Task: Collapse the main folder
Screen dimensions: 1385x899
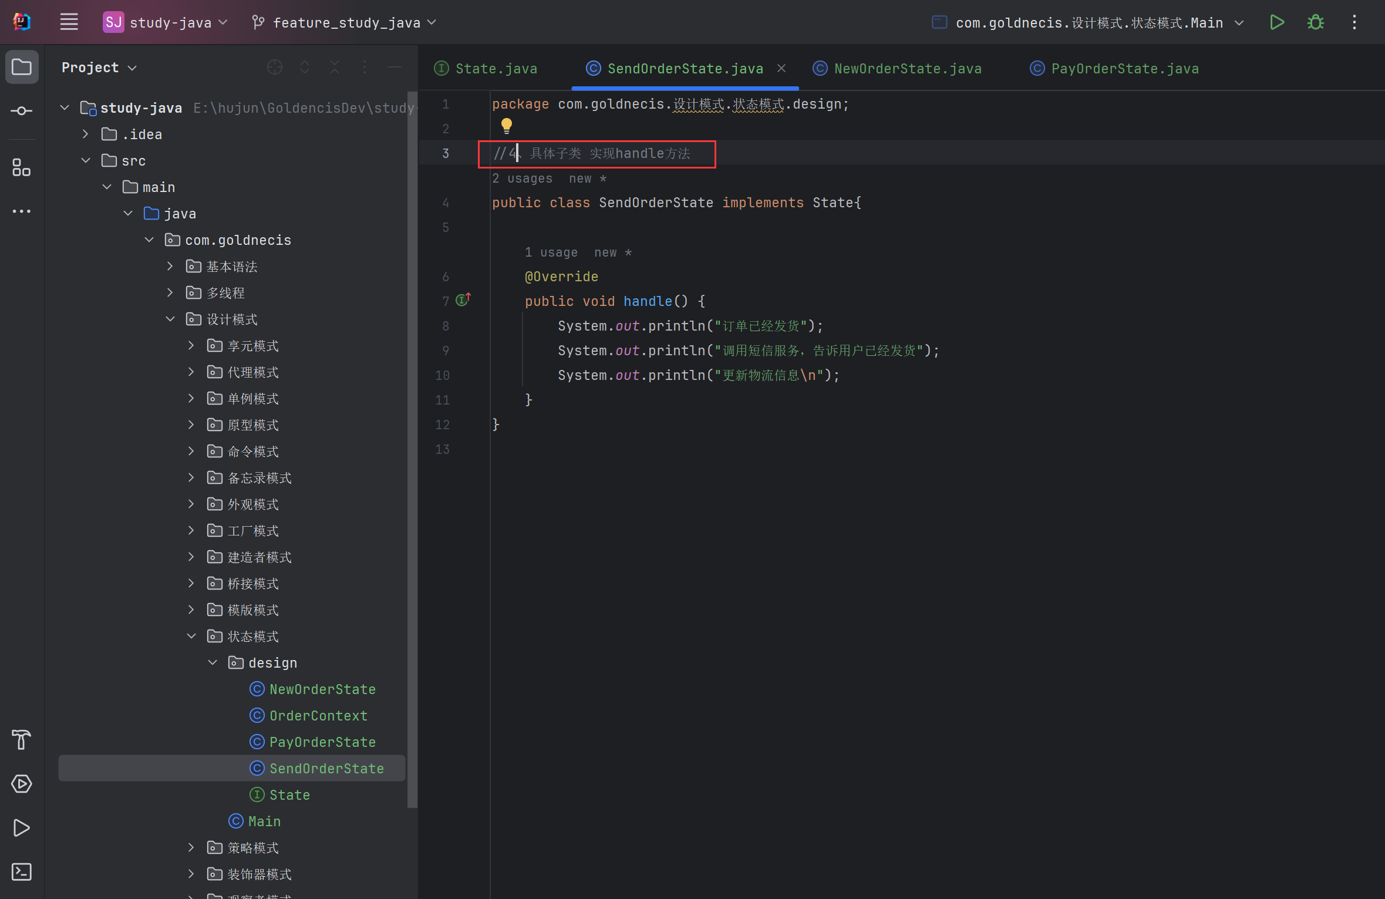Action: coord(107,187)
